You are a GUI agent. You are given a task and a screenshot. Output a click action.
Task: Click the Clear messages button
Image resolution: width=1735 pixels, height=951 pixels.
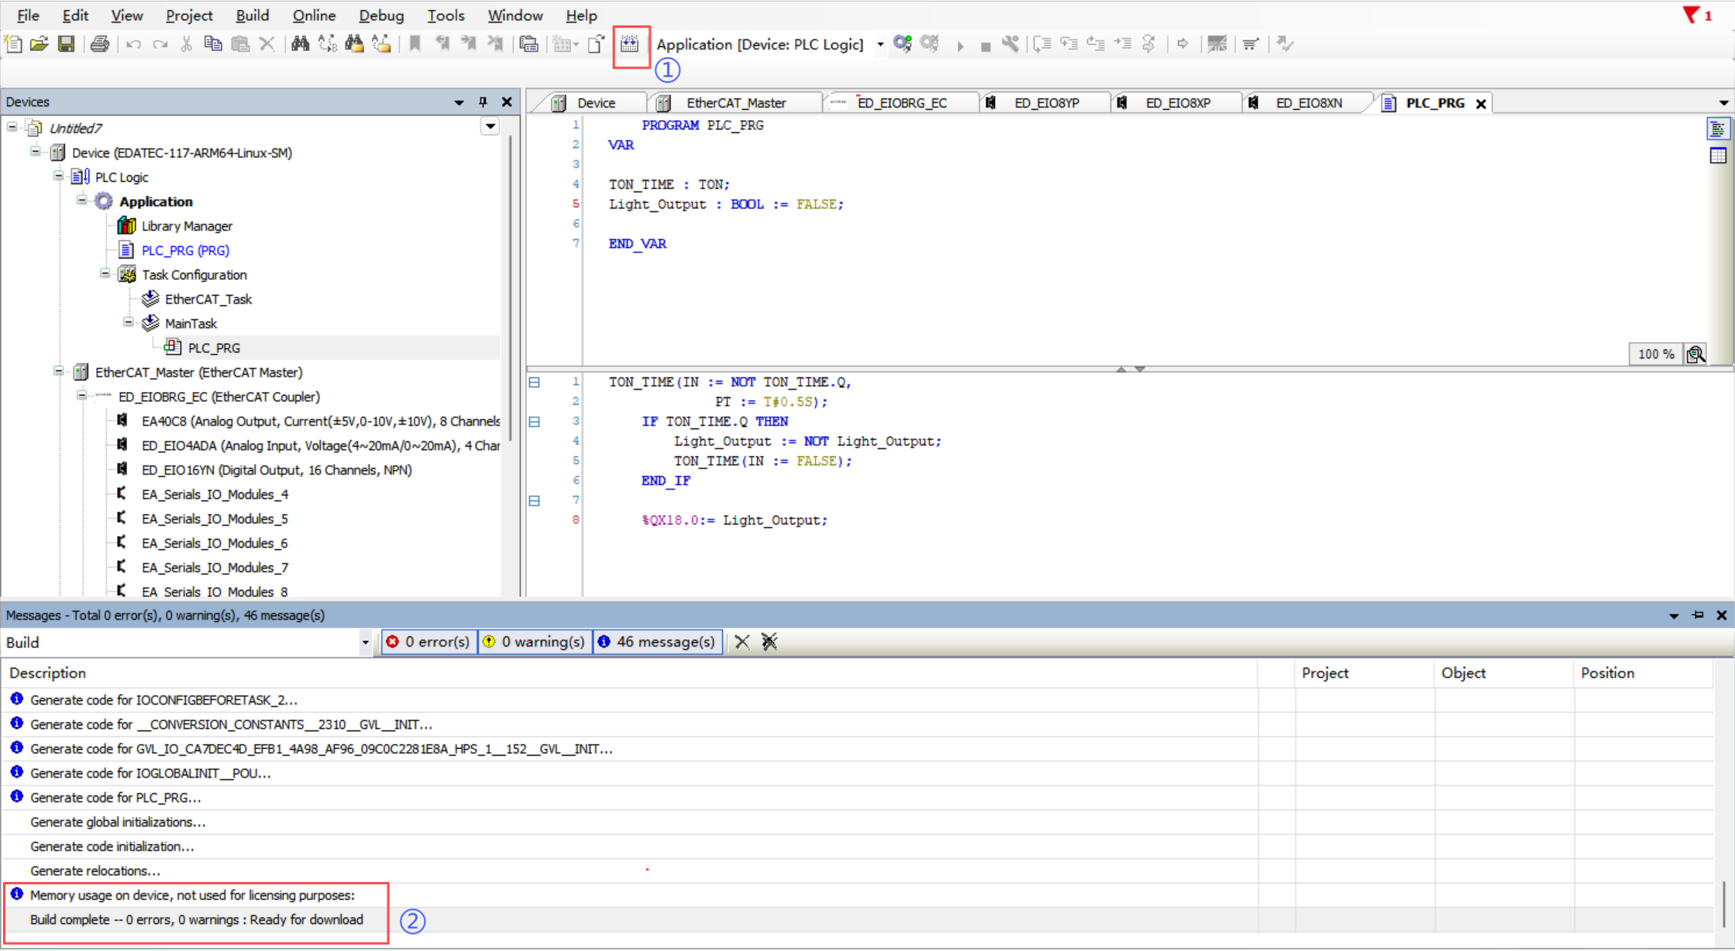pyautogui.click(x=742, y=642)
